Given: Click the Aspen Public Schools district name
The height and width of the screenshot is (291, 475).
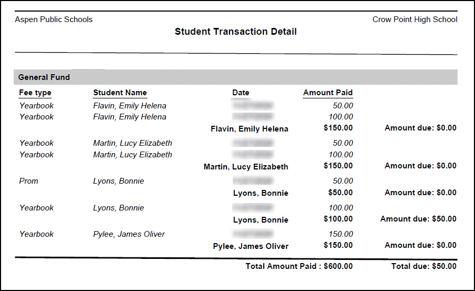Looking at the screenshot, I should pyautogui.click(x=54, y=19).
